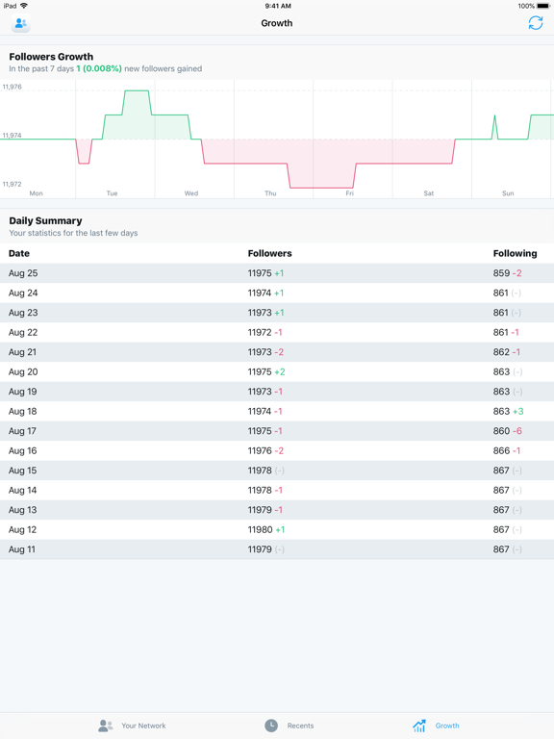Tap the Sun spike on followers chart
The image size is (554, 739).
[494, 126]
